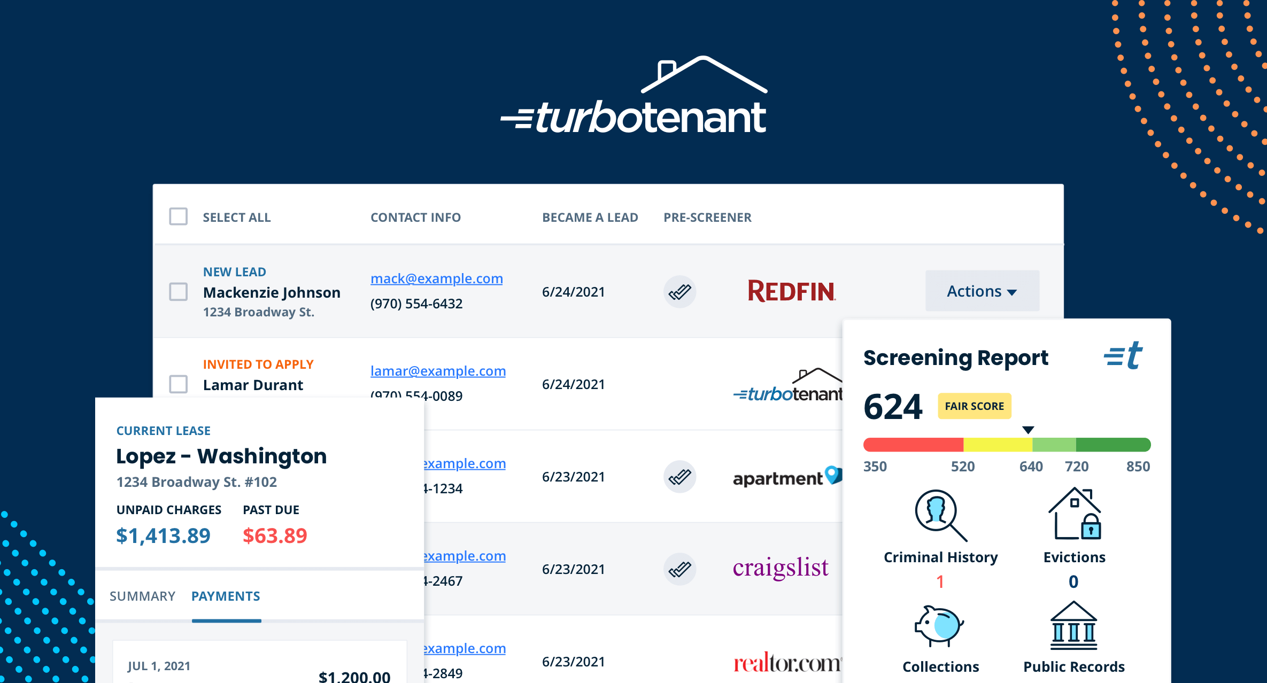Switch to the Summary tab

[142, 596]
